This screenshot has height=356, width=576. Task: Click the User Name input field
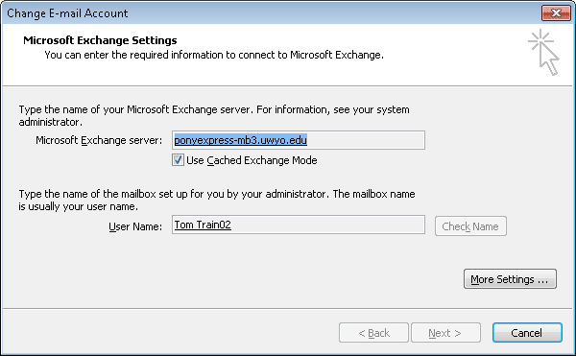point(299,225)
